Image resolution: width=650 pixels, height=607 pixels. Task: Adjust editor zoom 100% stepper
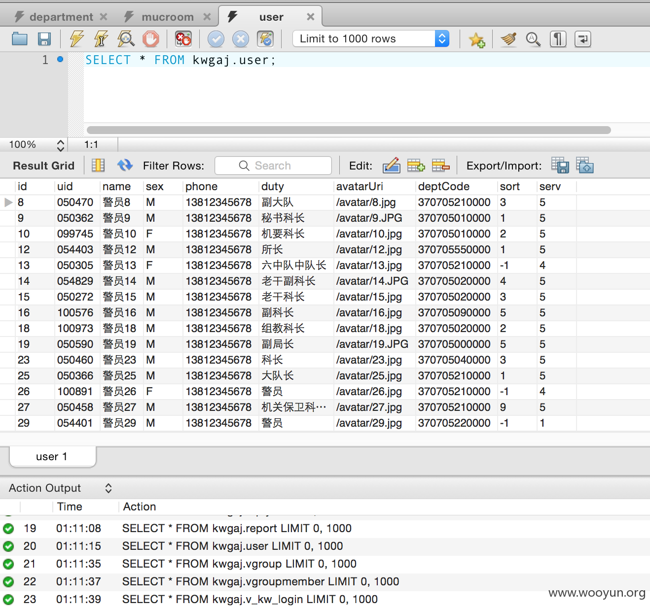[61, 145]
